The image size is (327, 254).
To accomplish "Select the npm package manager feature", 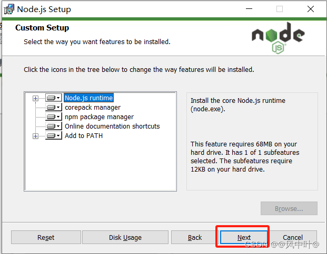I will coord(100,117).
